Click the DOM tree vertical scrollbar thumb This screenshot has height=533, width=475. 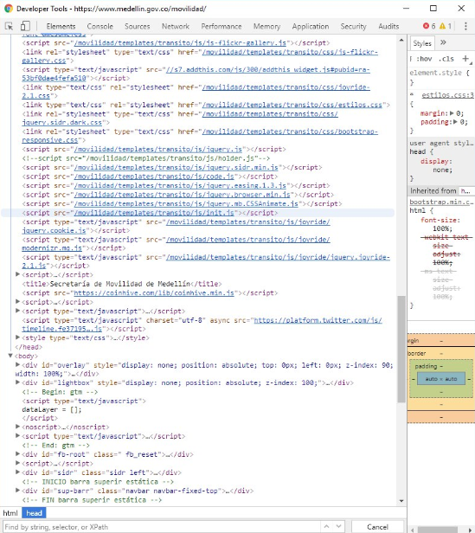click(401, 349)
